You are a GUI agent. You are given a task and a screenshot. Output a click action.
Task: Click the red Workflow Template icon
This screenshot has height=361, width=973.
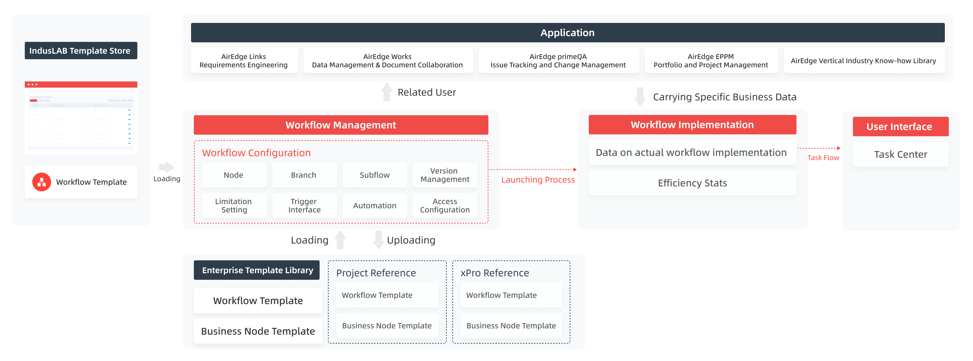click(x=42, y=182)
